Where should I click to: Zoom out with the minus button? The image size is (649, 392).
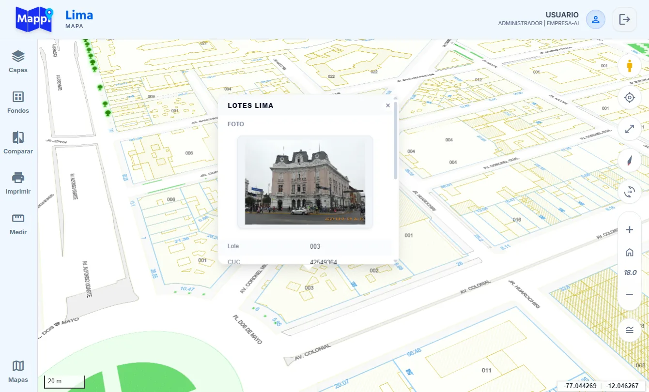pyautogui.click(x=630, y=294)
